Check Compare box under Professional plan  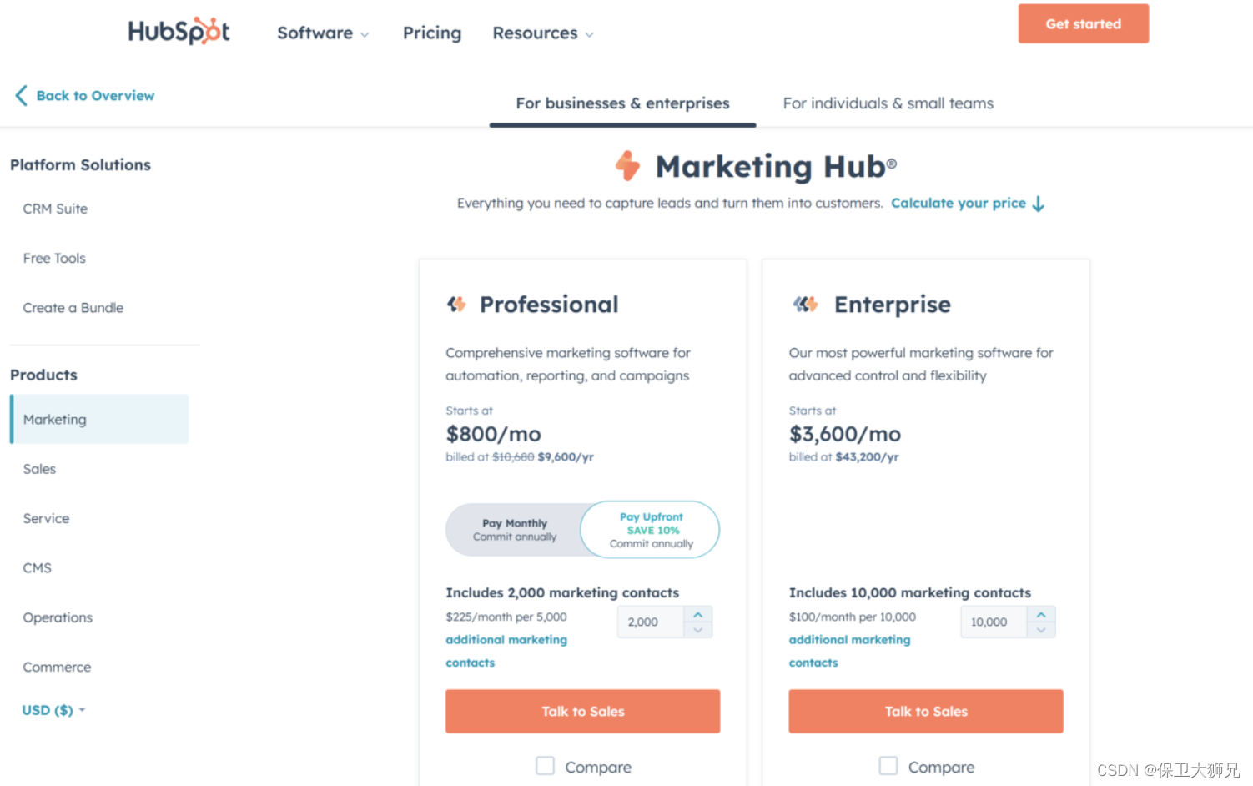tap(545, 765)
